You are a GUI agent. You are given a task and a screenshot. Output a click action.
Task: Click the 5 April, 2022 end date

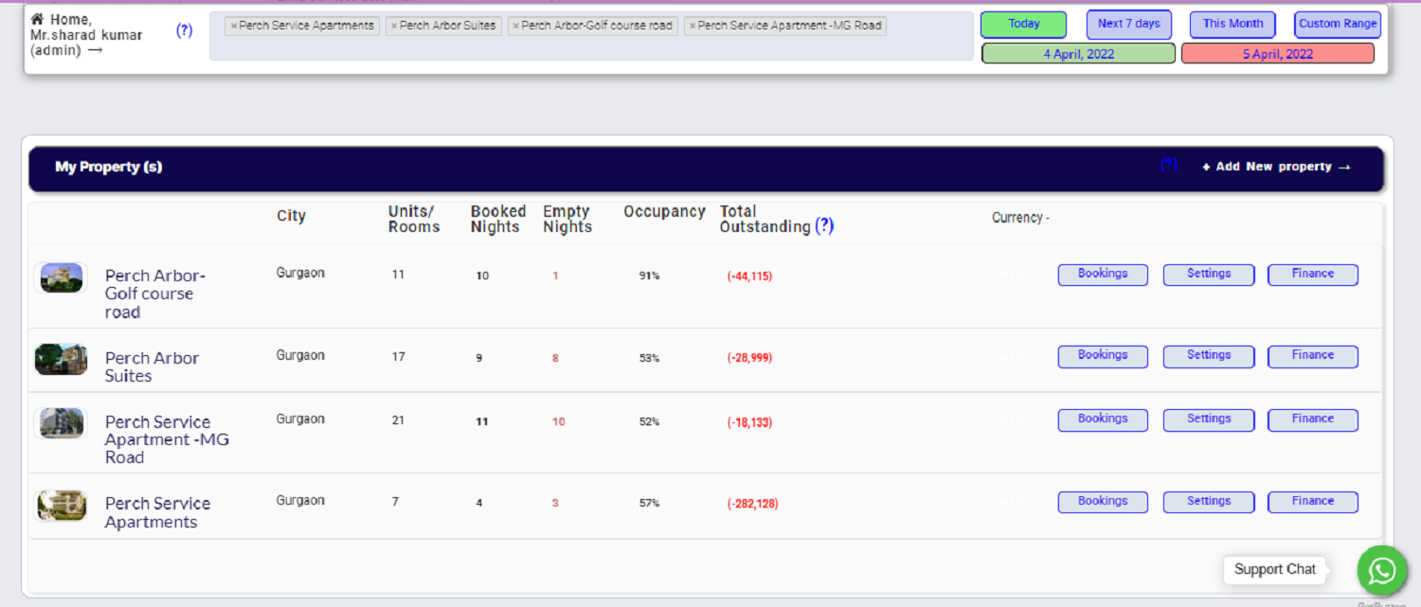1278,54
